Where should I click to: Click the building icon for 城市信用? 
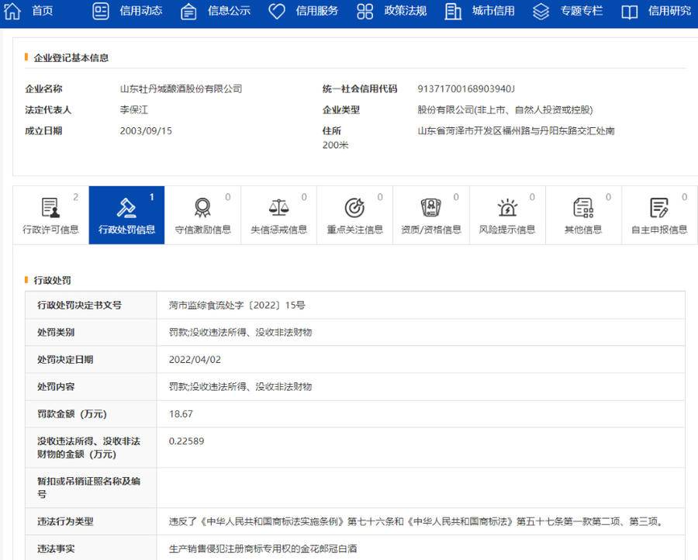tap(453, 11)
